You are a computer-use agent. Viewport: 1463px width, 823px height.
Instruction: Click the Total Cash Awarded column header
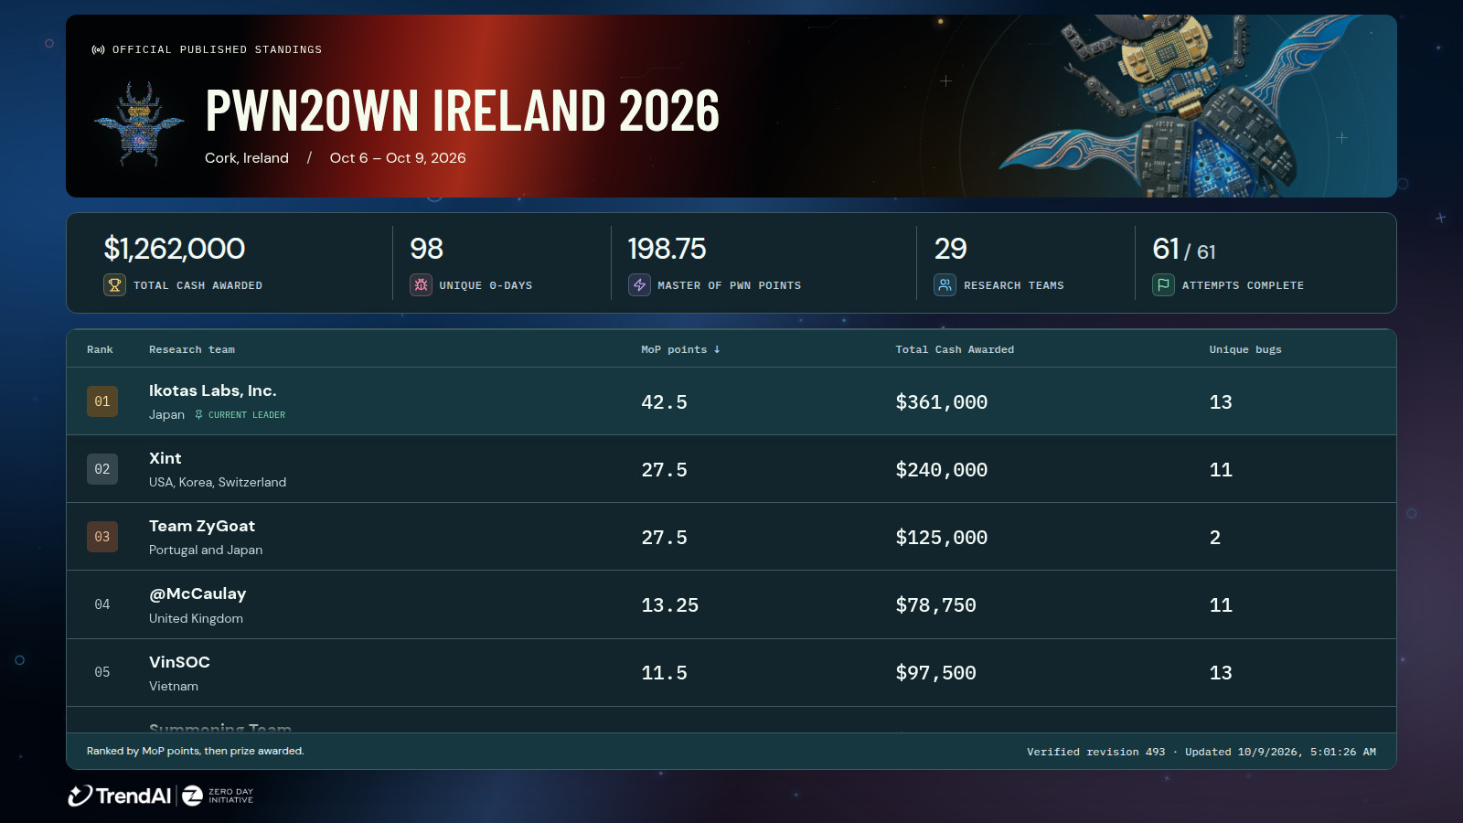pos(955,349)
